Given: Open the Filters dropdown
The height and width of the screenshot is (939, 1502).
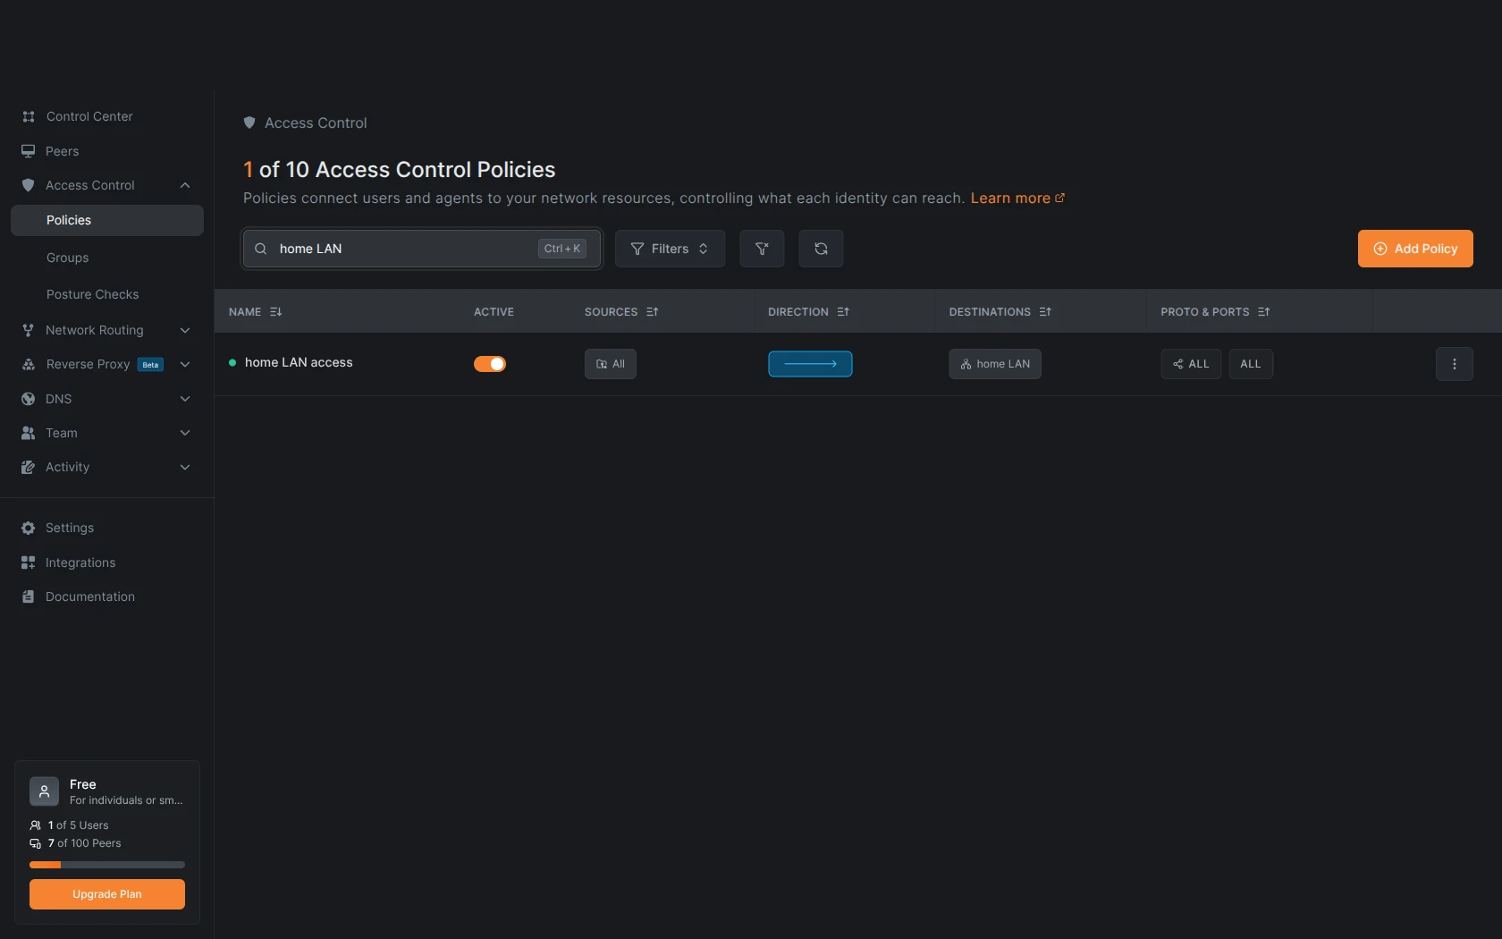Looking at the screenshot, I should [x=670, y=249].
